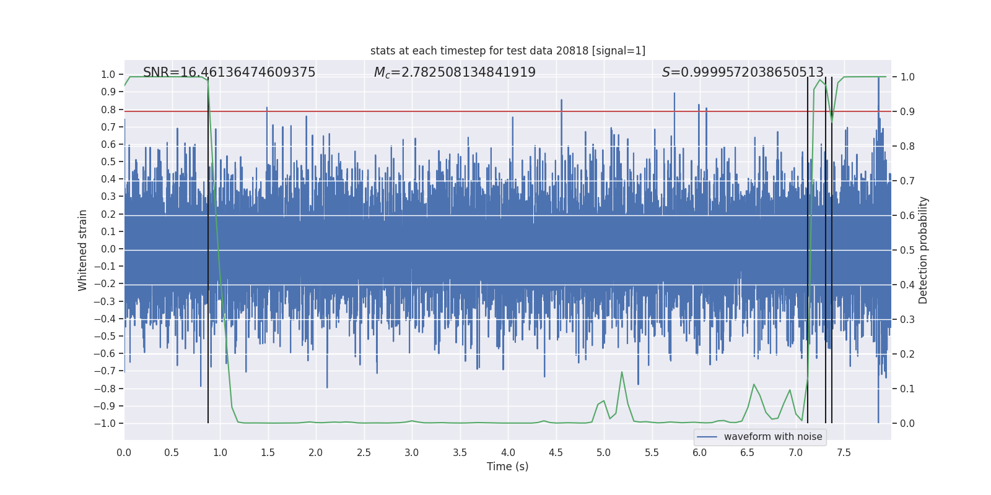Click the plot title mentioning test data 20818

[x=508, y=51]
